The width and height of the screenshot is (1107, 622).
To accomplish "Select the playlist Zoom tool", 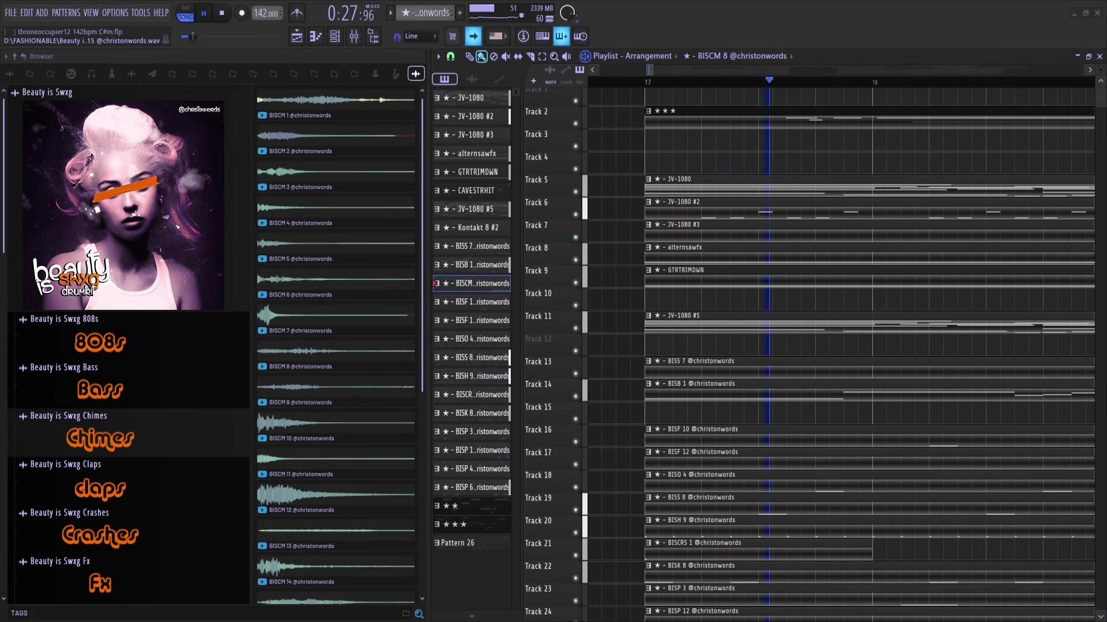I will (x=554, y=56).
